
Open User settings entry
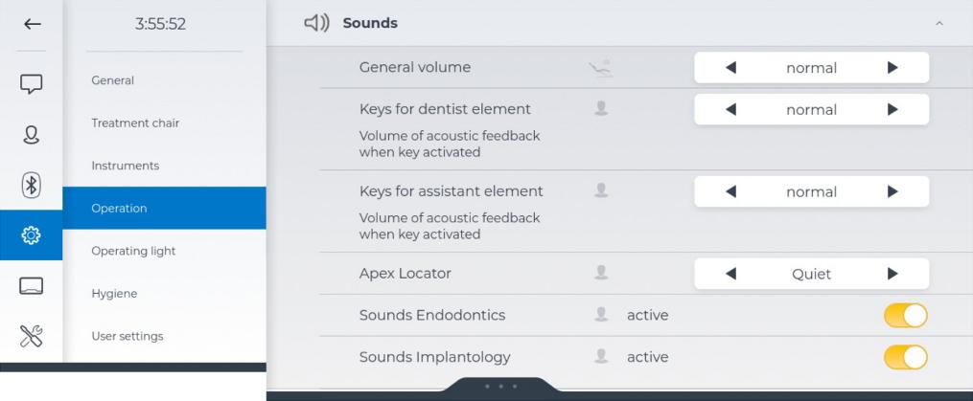point(127,336)
